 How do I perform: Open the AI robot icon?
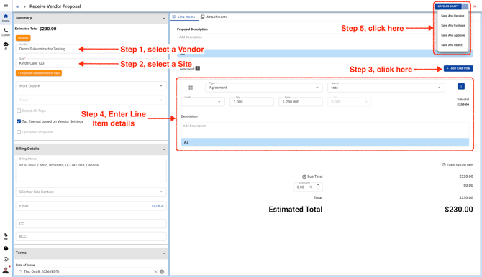6,45
